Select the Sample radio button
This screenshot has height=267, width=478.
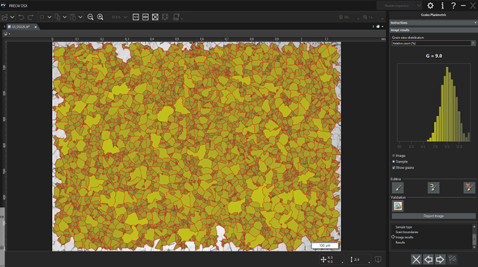(x=393, y=161)
